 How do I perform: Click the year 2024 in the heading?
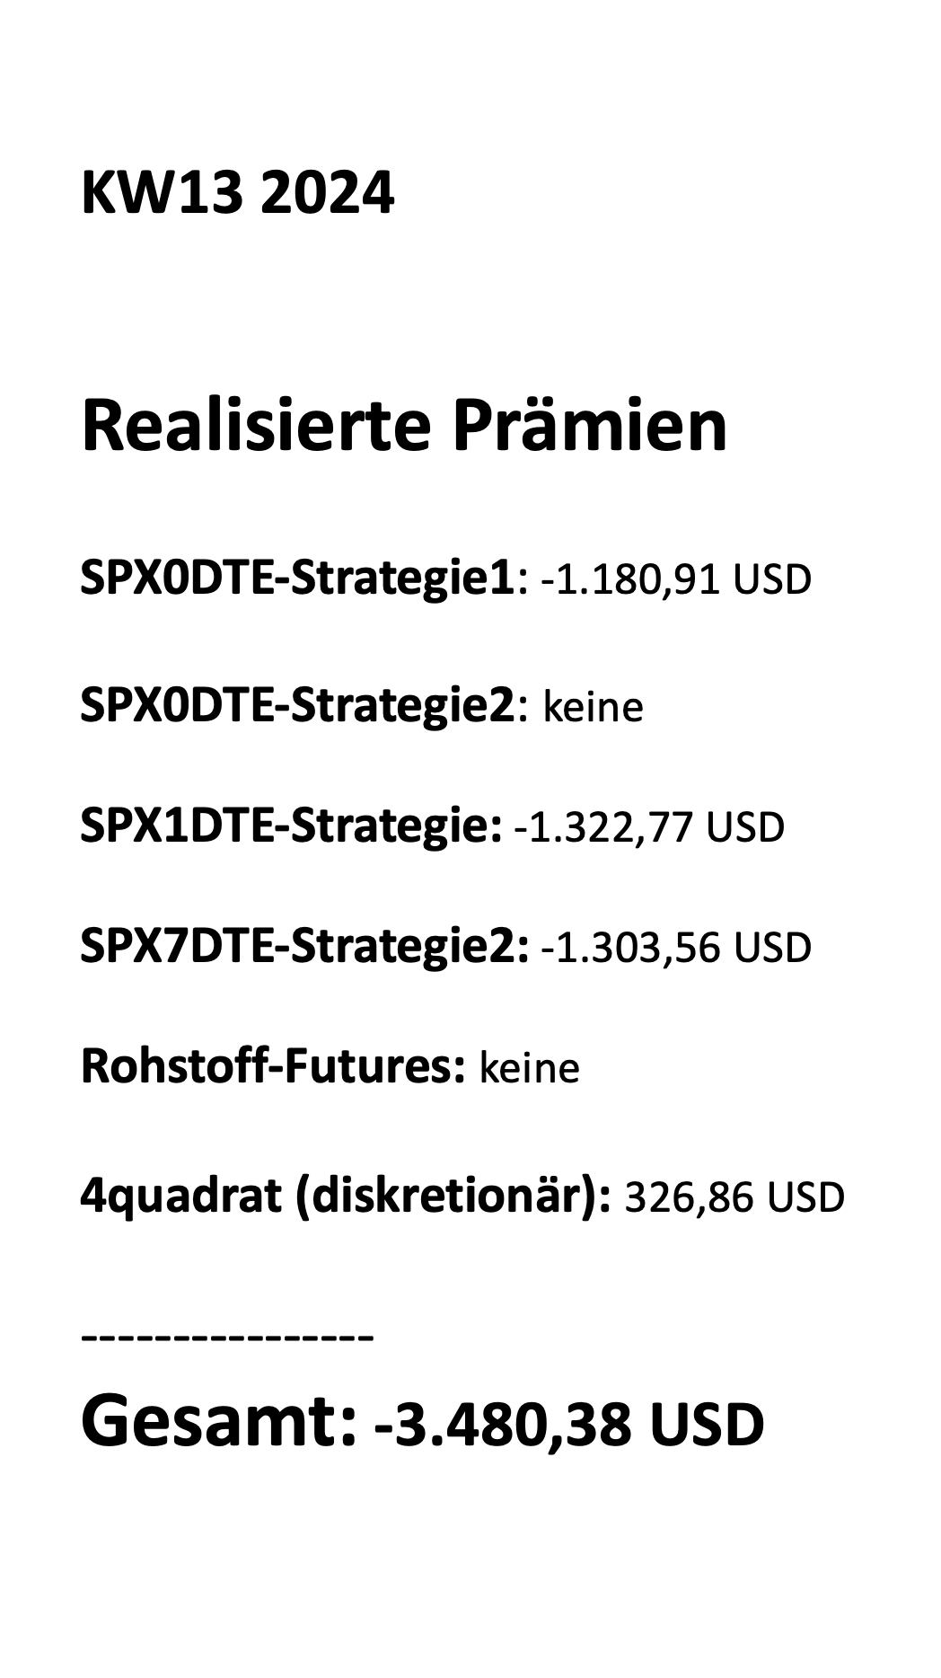pyautogui.click(x=327, y=193)
